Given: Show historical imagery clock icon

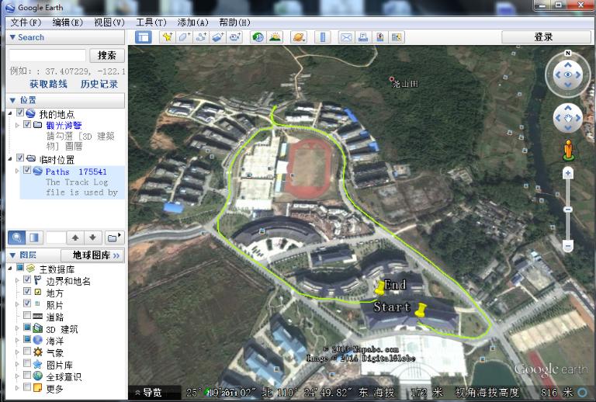Looking at the screenshot, I should 258,37.
